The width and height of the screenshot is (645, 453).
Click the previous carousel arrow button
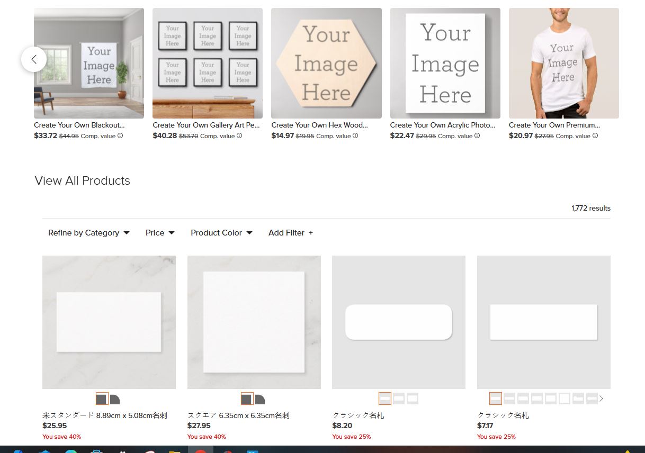pos(34,59)
